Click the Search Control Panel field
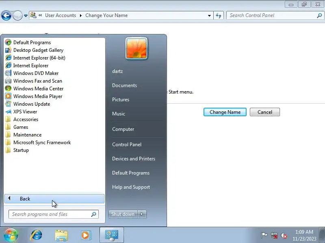This screenshot has width=325, height=243. pyautogui.click(x=275, y=15)
